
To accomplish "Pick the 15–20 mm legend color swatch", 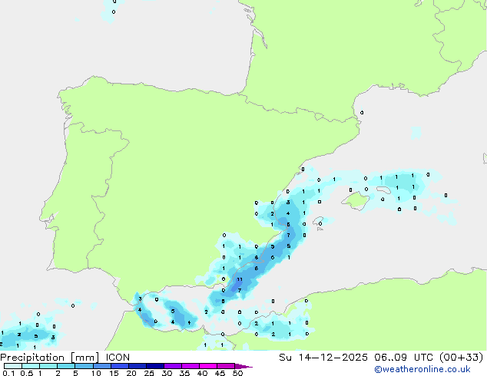I will pos(120,366).
